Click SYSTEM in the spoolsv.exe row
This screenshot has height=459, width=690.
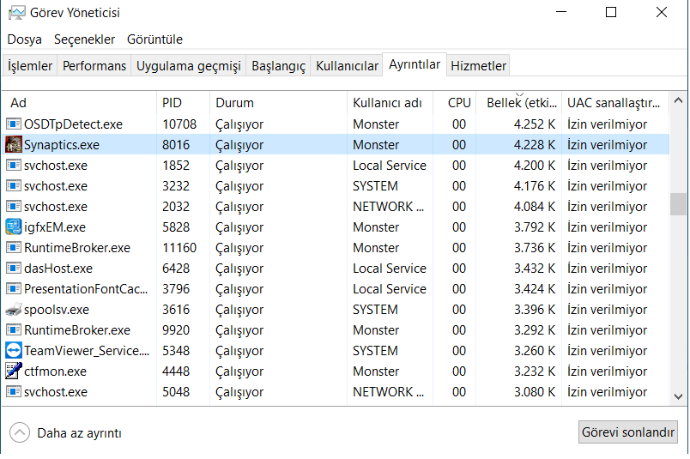[x=375, y=310]
